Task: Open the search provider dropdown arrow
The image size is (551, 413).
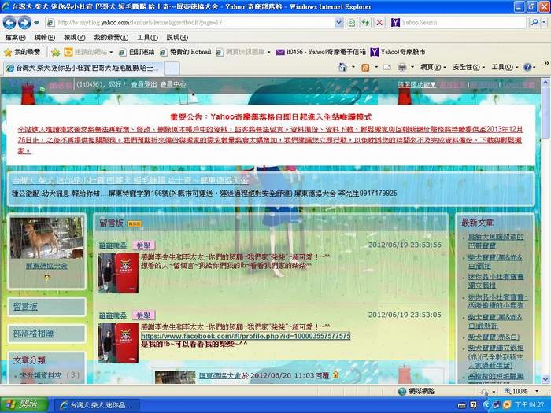Action: coord(544,23)
